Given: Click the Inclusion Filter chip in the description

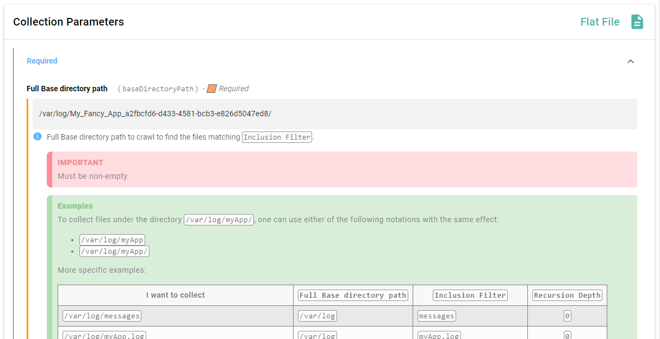Looking at the screenshot, I should click(x=277, y=137).
